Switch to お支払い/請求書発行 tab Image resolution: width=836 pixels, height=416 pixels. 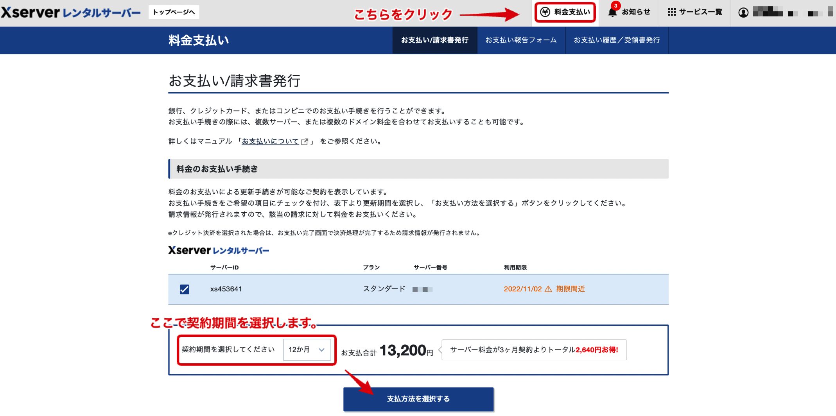435,40
